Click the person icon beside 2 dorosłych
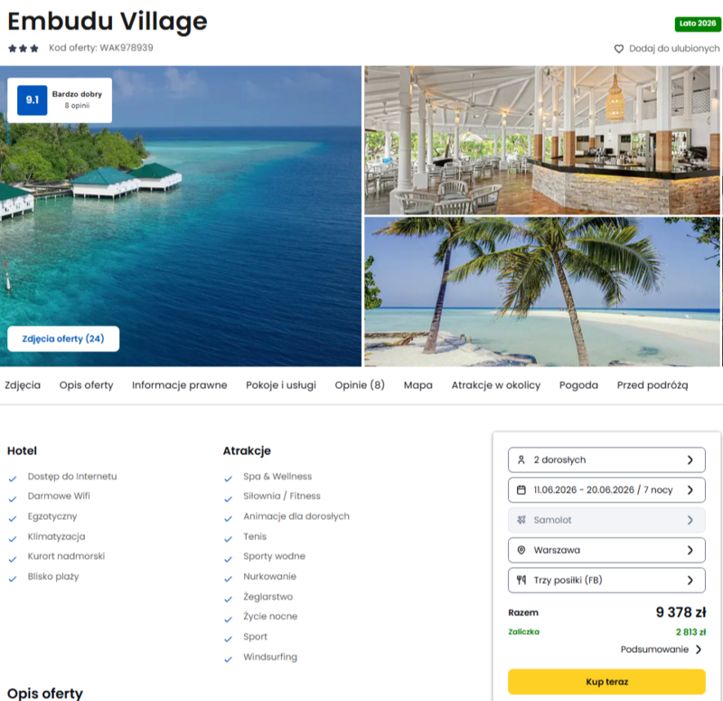The image size is (723, 701). click(x=521, y=460)
